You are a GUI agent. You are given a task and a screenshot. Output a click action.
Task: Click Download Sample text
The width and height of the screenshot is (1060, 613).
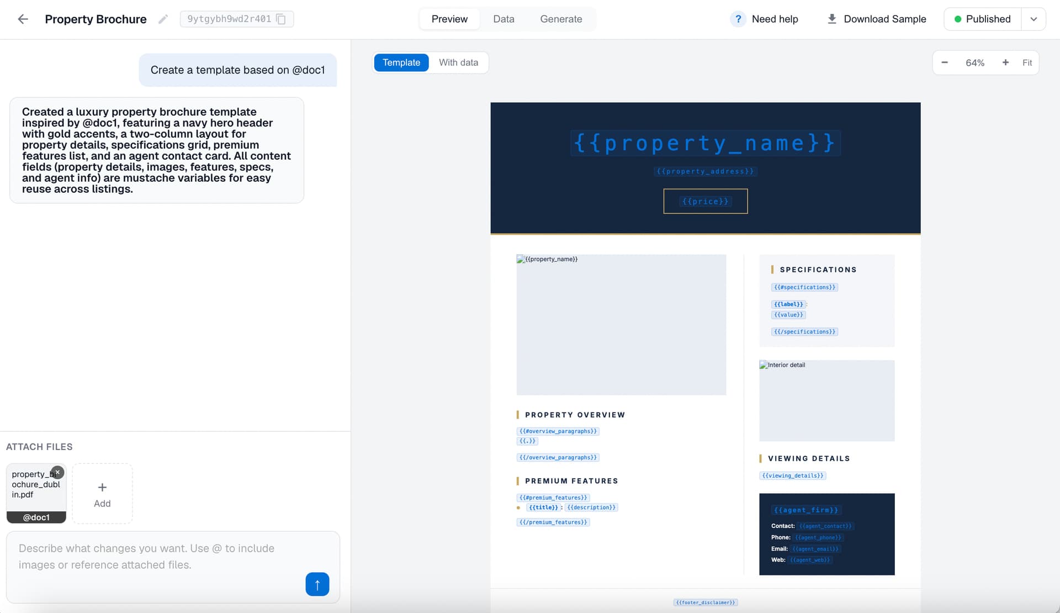885,19
